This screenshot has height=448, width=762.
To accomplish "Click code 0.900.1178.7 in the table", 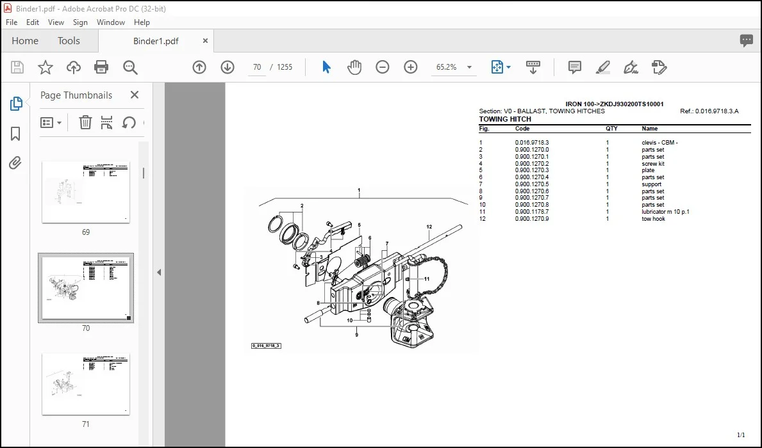I will 532,212.
